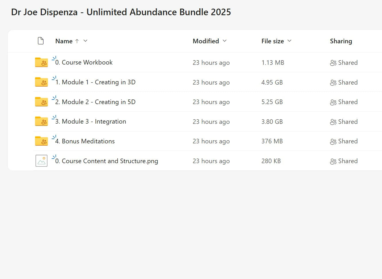Click the Modified column header label

coord(205,41)
